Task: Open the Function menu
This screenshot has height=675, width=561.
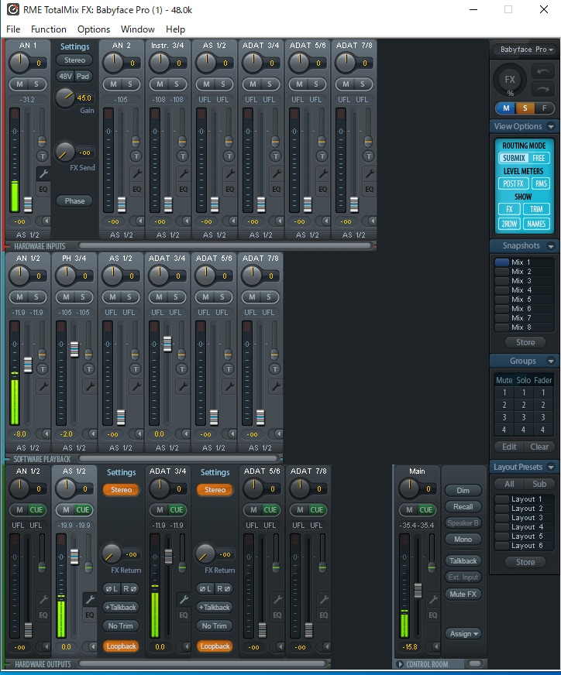Action: pos(49,29)
